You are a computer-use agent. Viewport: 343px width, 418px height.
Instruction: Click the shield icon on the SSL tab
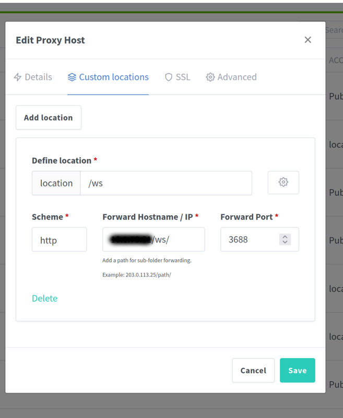click(168, 77)
